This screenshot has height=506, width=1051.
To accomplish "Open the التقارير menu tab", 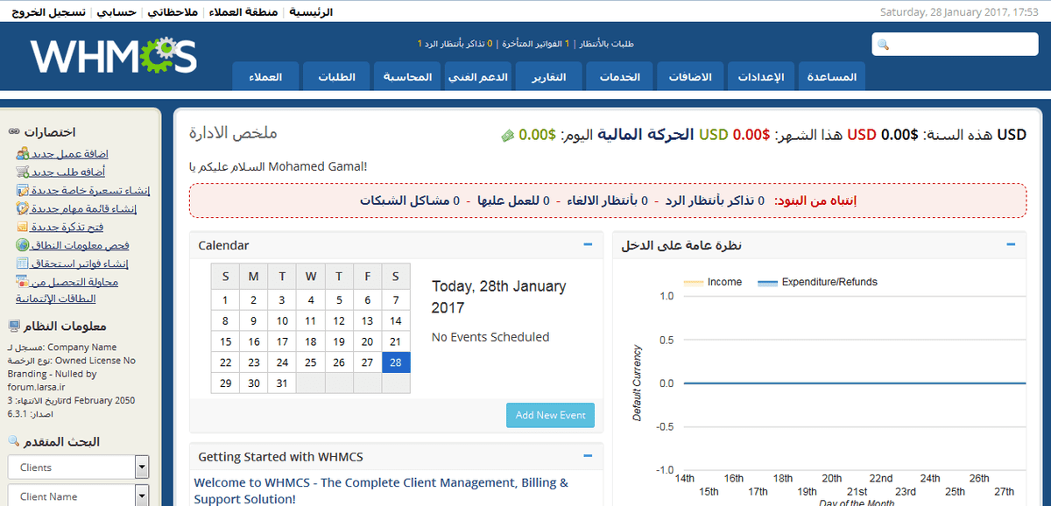I will [549, 76].
